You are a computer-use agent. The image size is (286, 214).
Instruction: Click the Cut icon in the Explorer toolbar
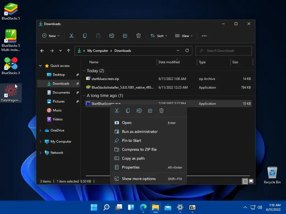coord(71,36)
